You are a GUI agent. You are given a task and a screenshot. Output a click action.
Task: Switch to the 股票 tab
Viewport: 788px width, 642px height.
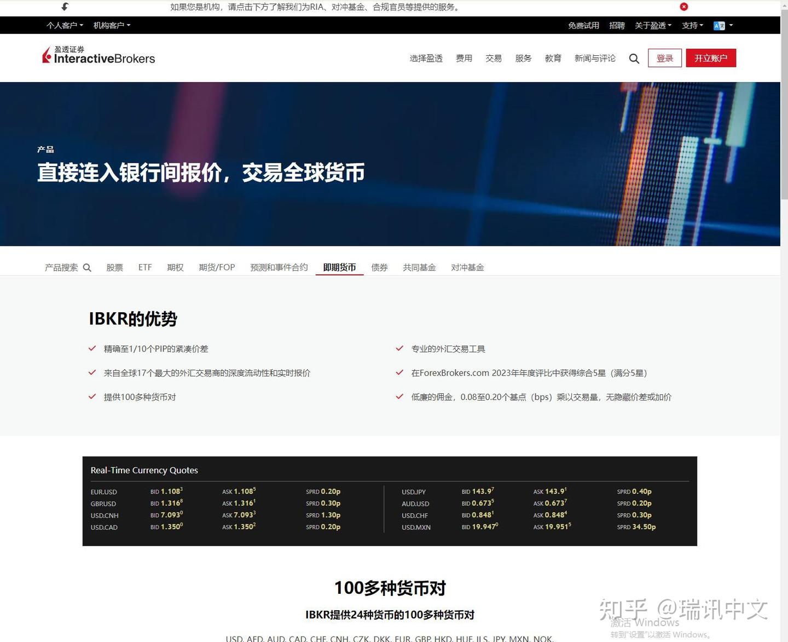tap(115, 267)
